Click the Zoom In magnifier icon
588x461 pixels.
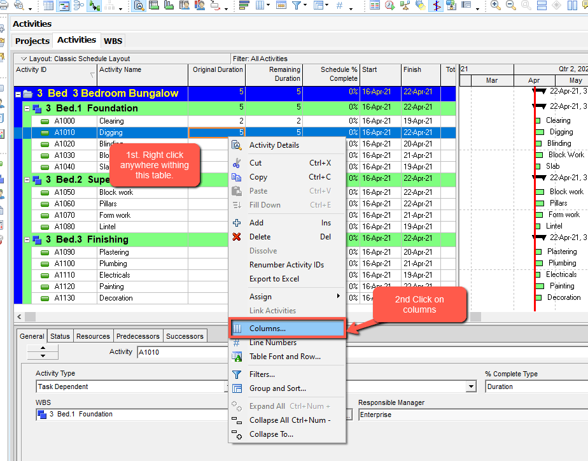click(496, 5)
